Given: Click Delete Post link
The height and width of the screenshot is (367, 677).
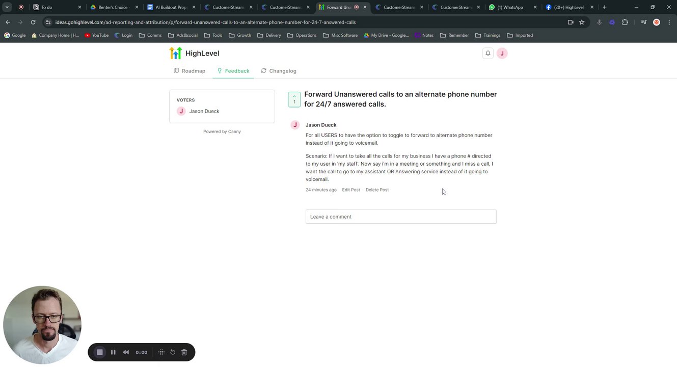Looking at the screenshot, I should point(377,190).
